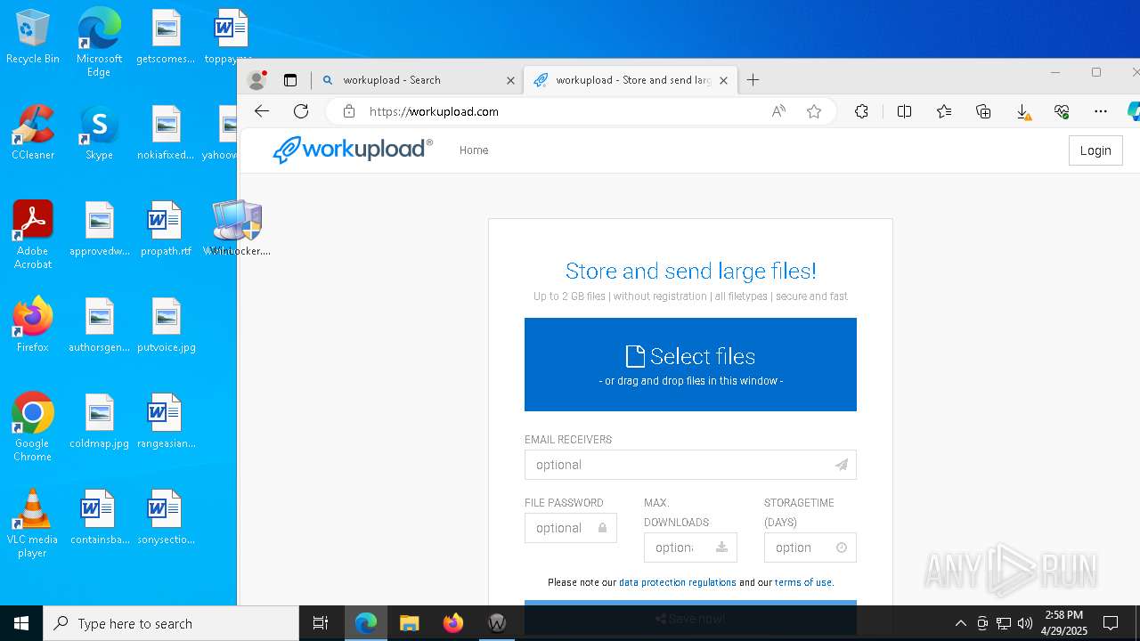Open File Explorer from the taskbar
This screenshot has height=641, width=1140.
pos(409,623)
